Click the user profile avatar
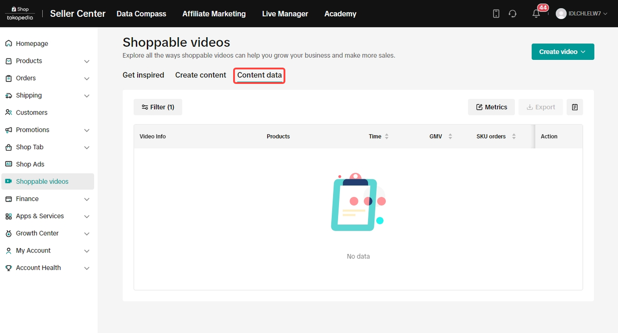The image size is (618, 333). (561, 14)
